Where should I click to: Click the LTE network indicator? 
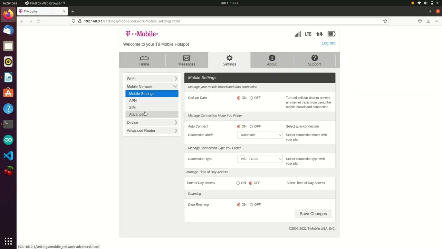(308, 34)
